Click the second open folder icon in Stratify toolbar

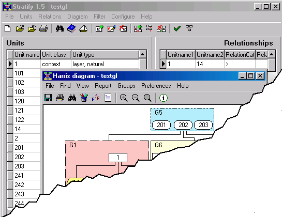pyautogui.click(x=32, y=28)
